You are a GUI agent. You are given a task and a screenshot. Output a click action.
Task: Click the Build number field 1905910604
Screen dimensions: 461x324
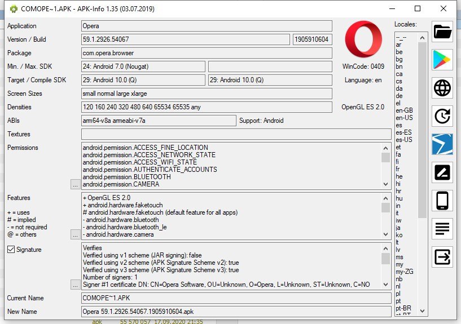click(313, 39)
